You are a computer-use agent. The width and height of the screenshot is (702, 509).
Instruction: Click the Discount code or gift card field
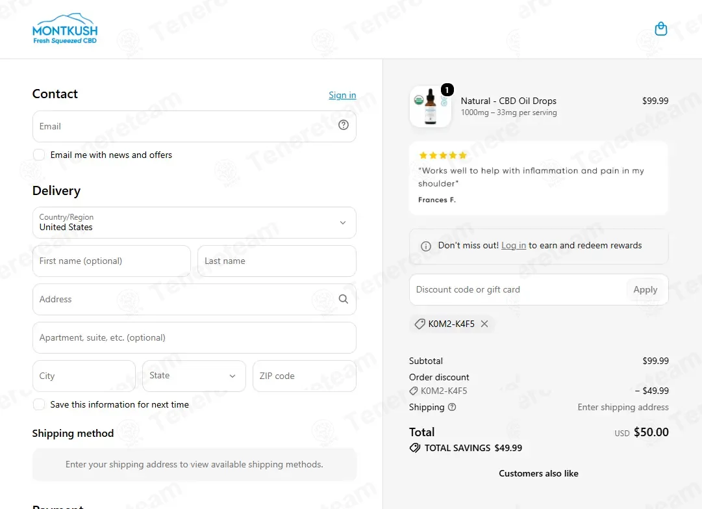(518, 289)
